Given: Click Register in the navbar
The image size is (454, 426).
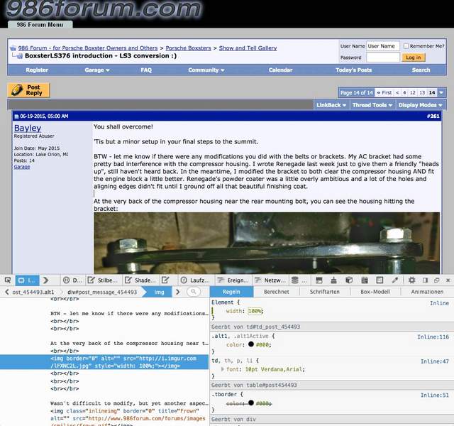Looking at the screenshot, I should click(x=37, y=70).
